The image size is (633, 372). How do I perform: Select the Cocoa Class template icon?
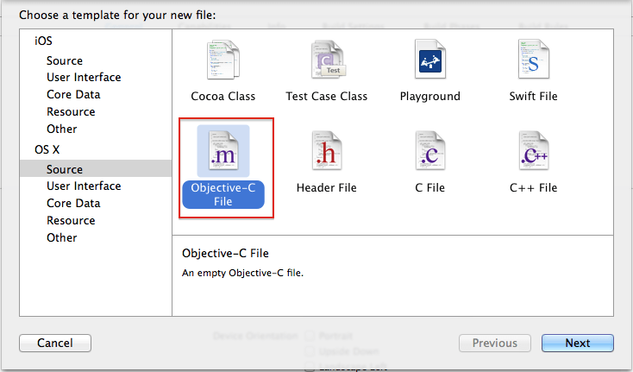pyautogui.click(x=223, y=60)
